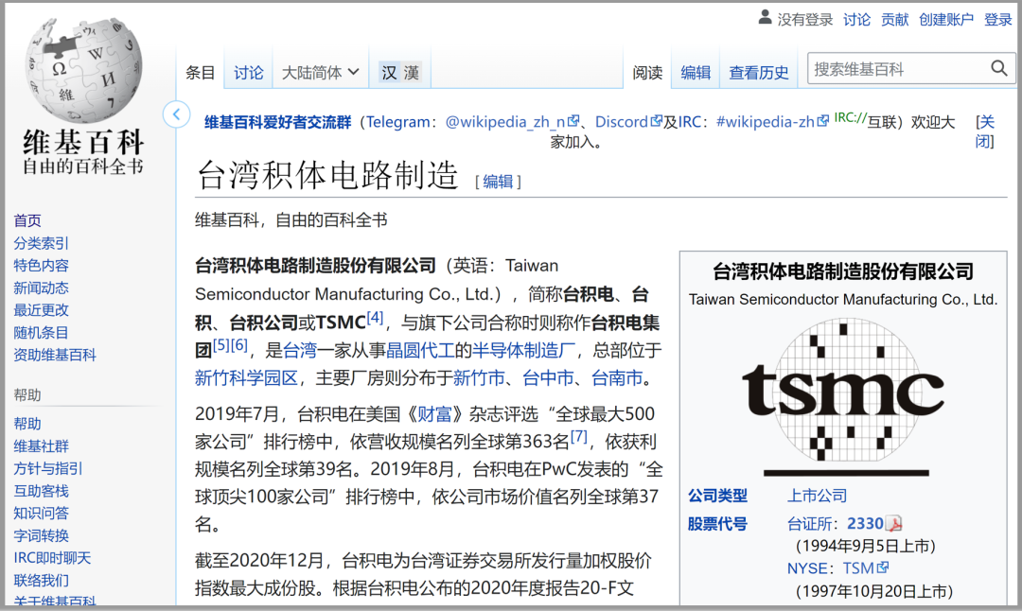Click the 讨论 link in top user bar
Image resolution: width=1022 pixels, height=611 pixels.
pyautogui.click(x=856, y=20)
